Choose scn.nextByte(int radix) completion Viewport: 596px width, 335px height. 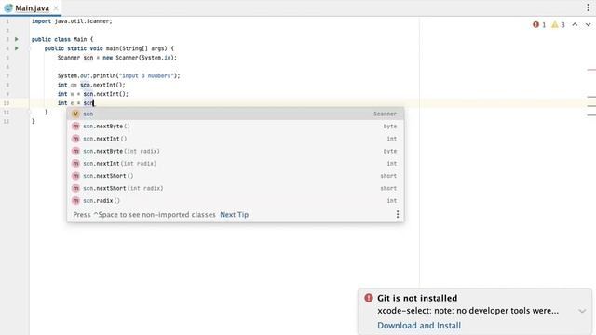(x=236, y=151)
